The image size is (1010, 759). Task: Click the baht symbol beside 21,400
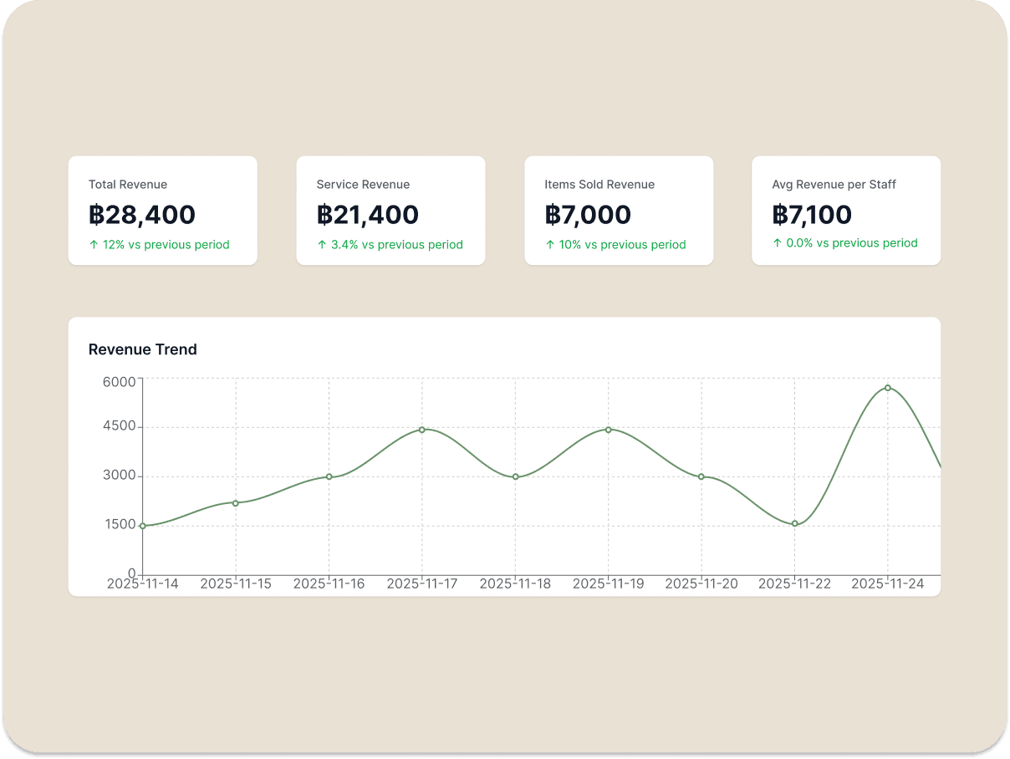click(324, 214)
